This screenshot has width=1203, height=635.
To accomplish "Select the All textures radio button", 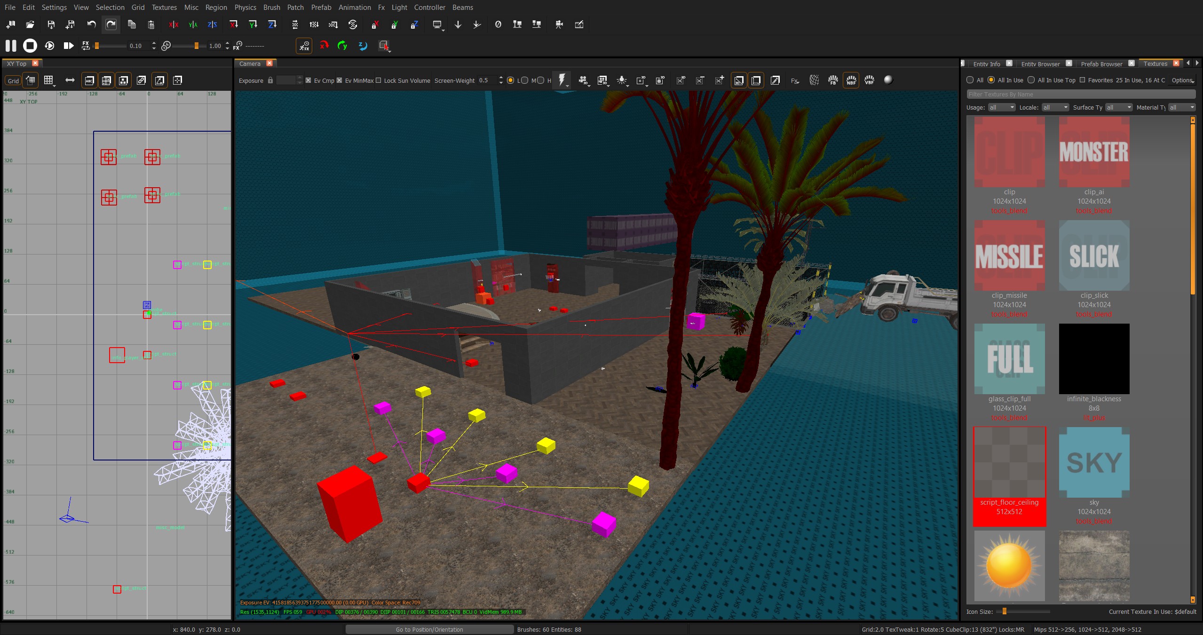I will (x=970, y=80).
